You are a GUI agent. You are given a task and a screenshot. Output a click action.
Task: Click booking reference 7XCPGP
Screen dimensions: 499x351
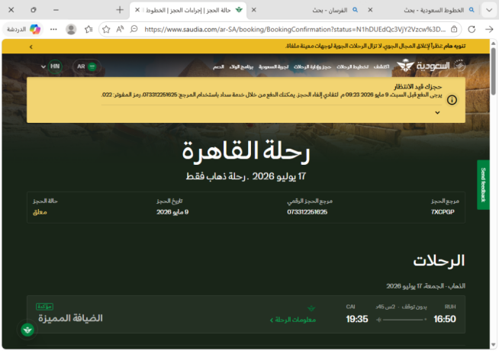(443, 212)
